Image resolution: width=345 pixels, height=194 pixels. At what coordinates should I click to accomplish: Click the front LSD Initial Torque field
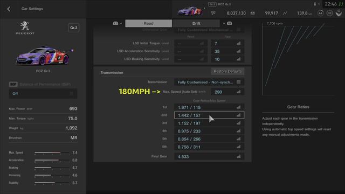[x=191, y=43]
